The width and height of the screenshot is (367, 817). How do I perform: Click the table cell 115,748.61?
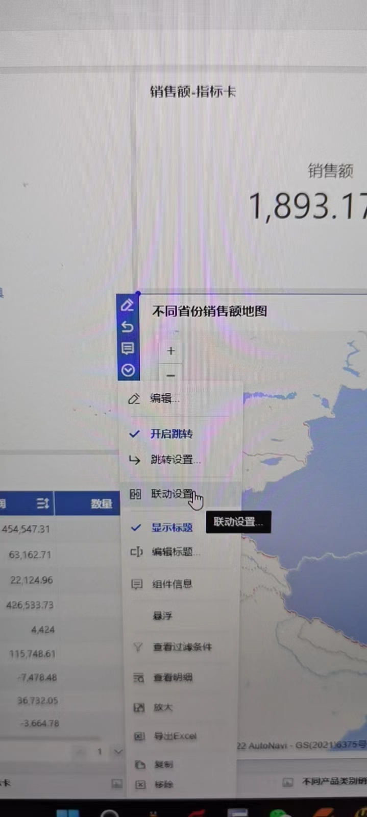click(x=32, y=654)
